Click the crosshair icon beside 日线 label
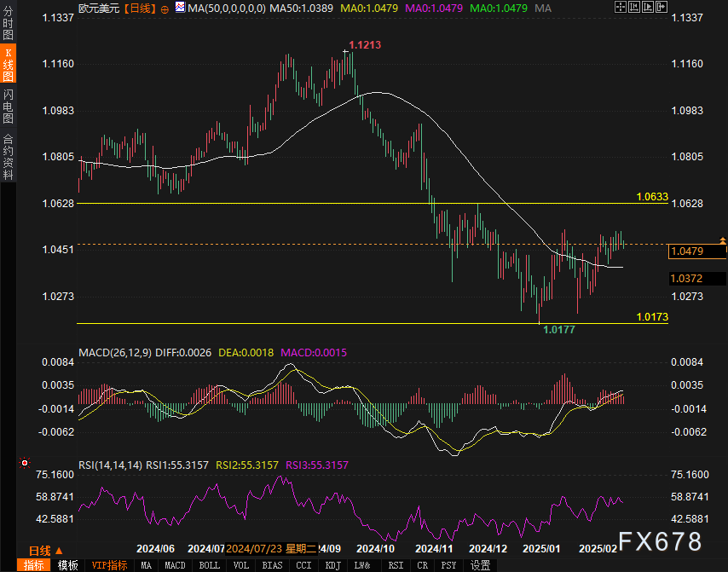728x572 pixels. [165, 8]
